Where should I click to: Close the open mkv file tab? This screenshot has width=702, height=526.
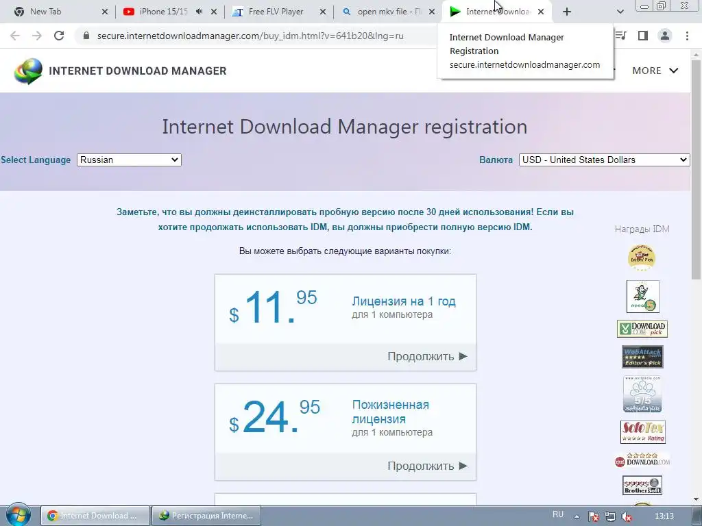[x=432, y=12]
